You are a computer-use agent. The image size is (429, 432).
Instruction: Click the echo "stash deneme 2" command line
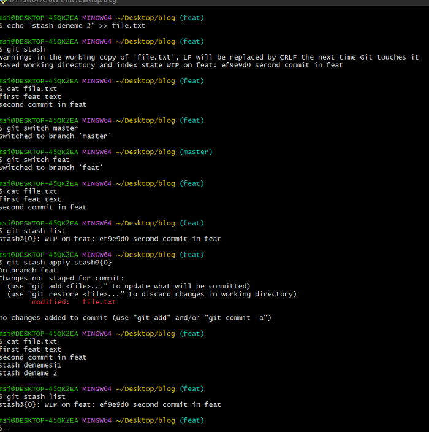tap(73, 26)
